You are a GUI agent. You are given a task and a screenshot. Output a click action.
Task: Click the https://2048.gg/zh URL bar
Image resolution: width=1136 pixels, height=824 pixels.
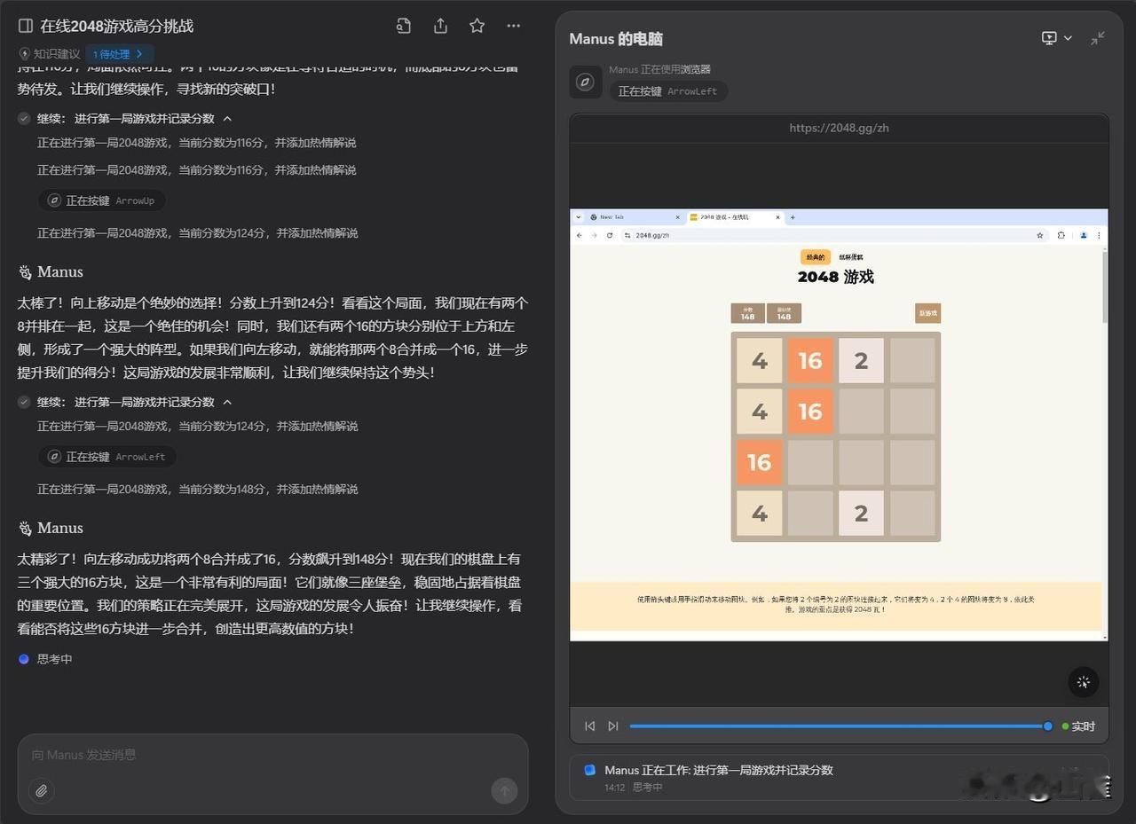(839, 128)
